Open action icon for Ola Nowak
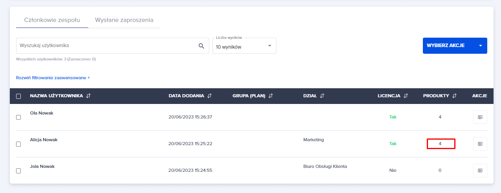 click(x=480, y=117)
